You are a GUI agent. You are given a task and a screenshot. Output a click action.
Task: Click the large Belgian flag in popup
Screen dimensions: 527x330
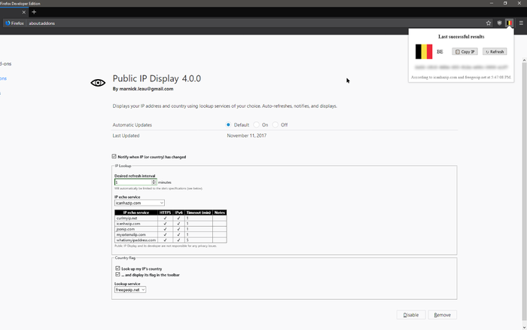point(425,51)
